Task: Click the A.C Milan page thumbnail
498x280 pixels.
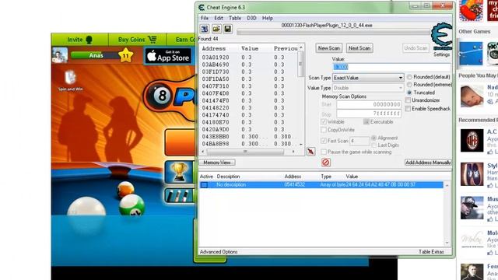Action: tap(472, 140)
